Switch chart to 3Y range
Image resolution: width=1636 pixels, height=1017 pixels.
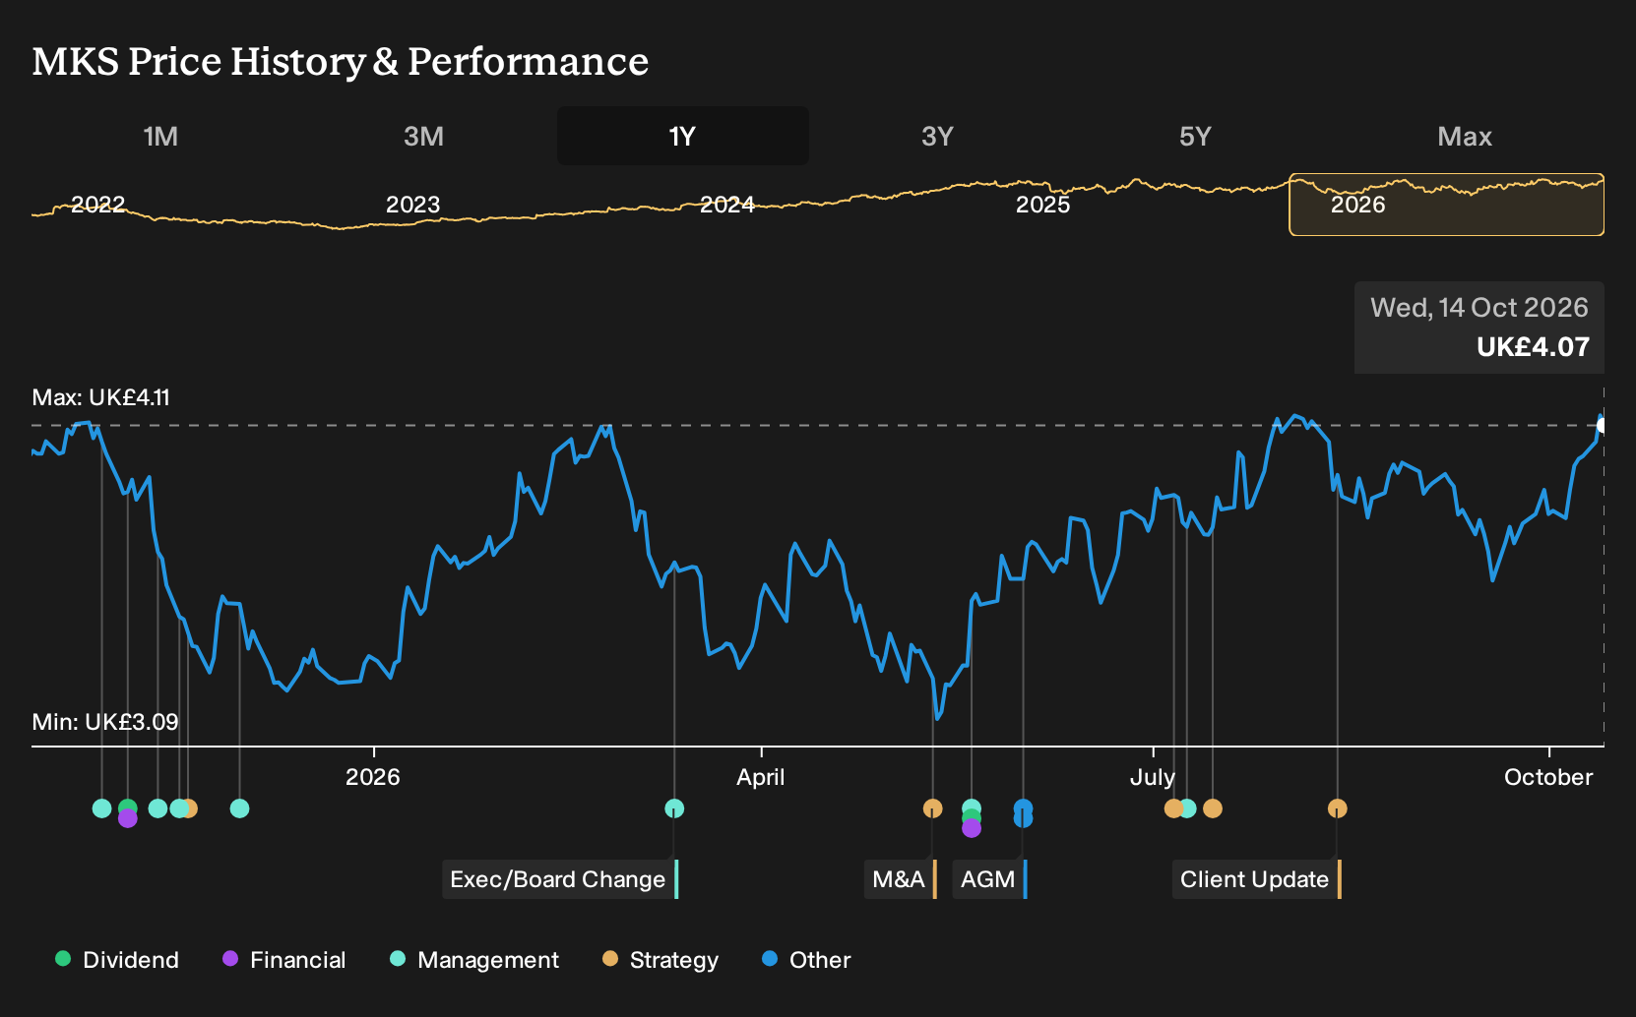click(x=937, y=137)
